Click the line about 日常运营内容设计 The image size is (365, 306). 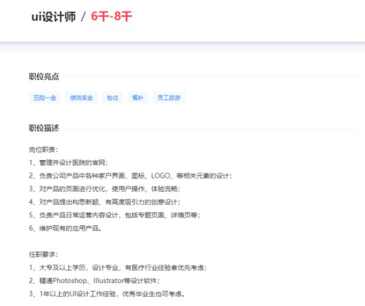tap(114, 215)
